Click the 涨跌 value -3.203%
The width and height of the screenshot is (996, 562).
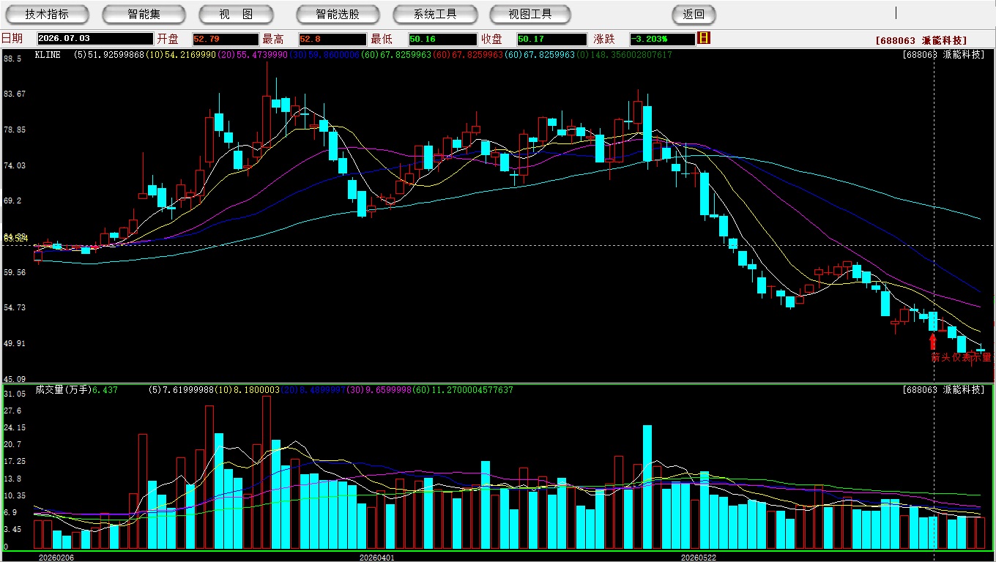(x=662, y=39)
